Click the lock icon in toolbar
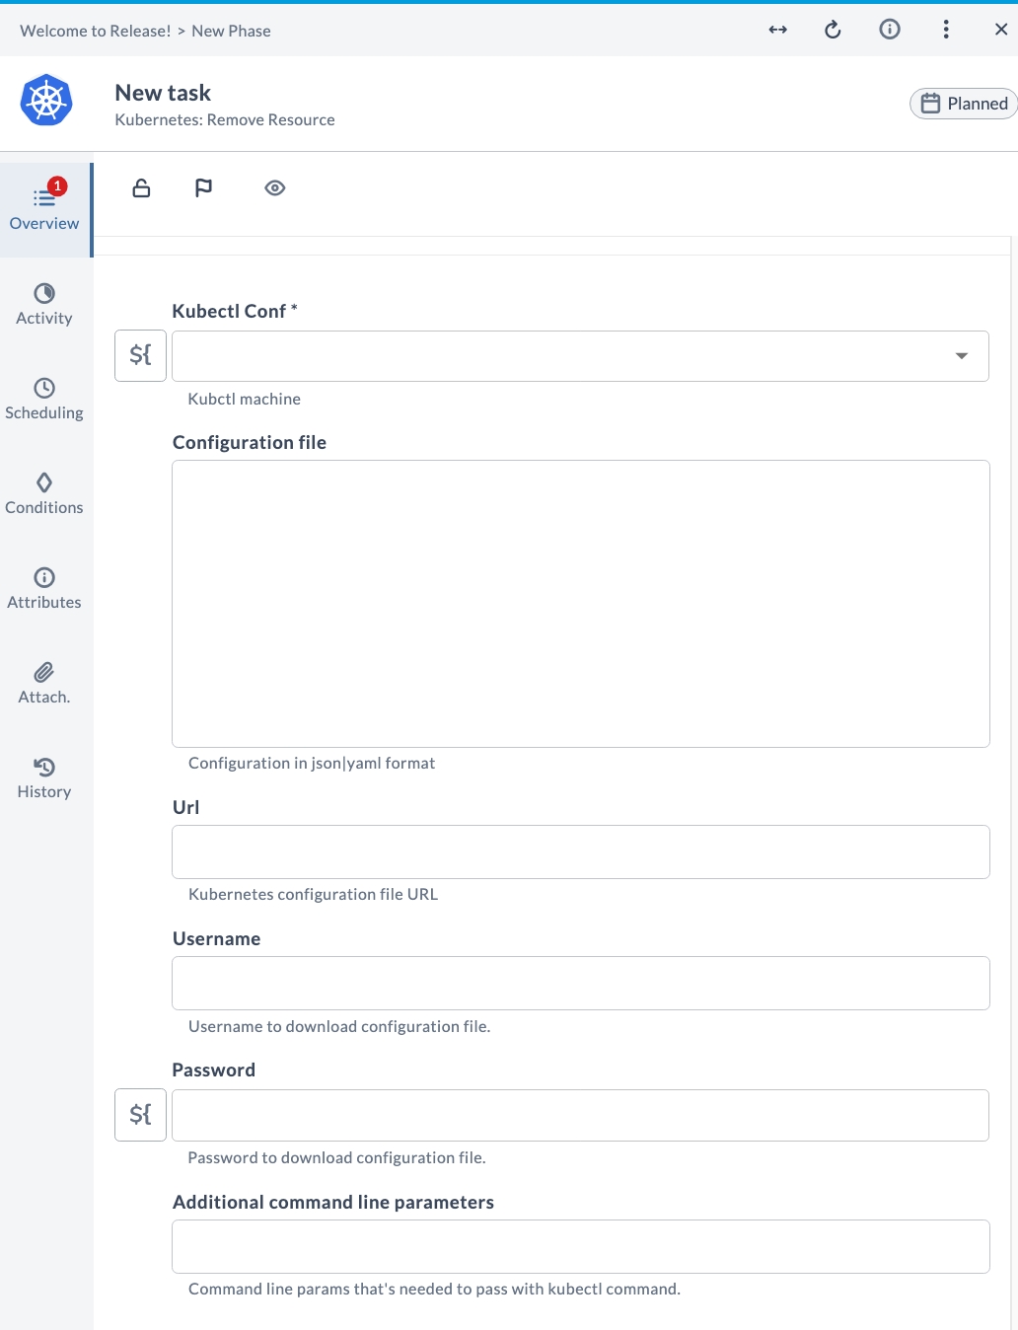Viewport: 1018px width, 1330px height. click(141, 187)
